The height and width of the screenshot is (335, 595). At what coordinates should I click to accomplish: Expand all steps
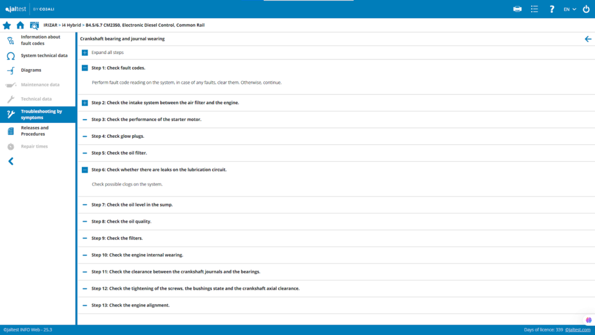coord(85,52)
